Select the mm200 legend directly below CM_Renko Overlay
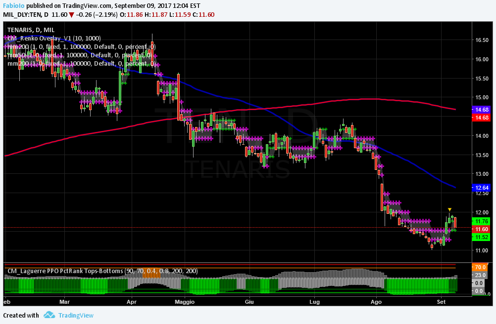The height and width of the screenshot is (324, 496). (x=81, y=47)
